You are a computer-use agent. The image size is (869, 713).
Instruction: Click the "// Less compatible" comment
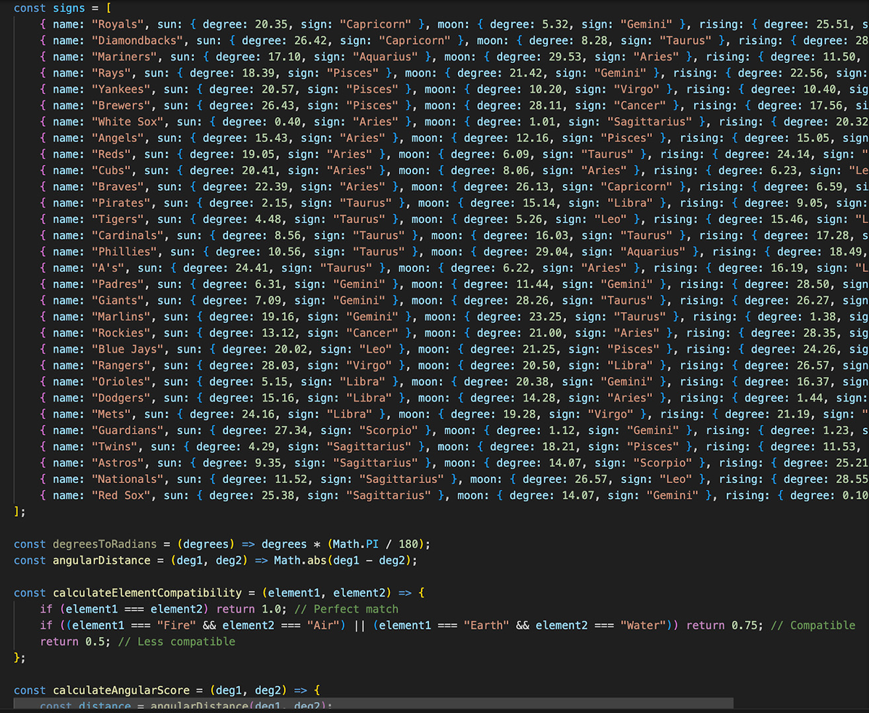pos(176,642)
